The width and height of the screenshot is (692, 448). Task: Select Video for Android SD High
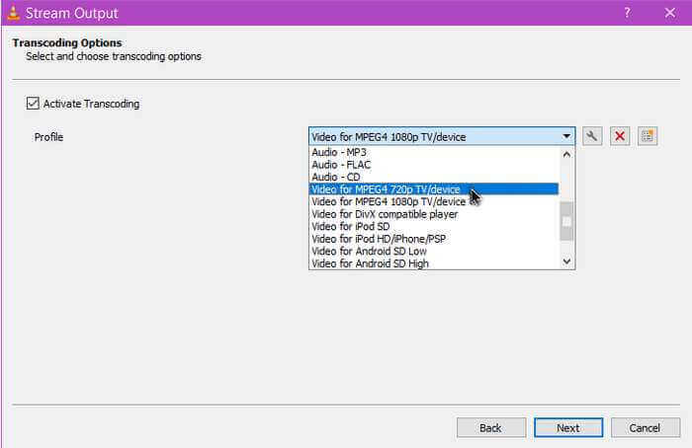(x=434, y=263)
